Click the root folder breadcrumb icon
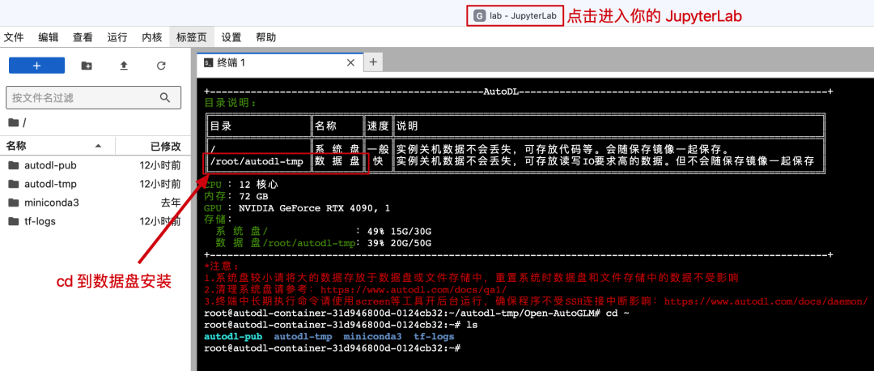 (x=15, y=122)
